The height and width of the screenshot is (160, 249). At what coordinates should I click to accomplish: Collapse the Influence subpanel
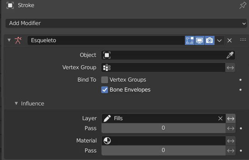coord(16,103)
